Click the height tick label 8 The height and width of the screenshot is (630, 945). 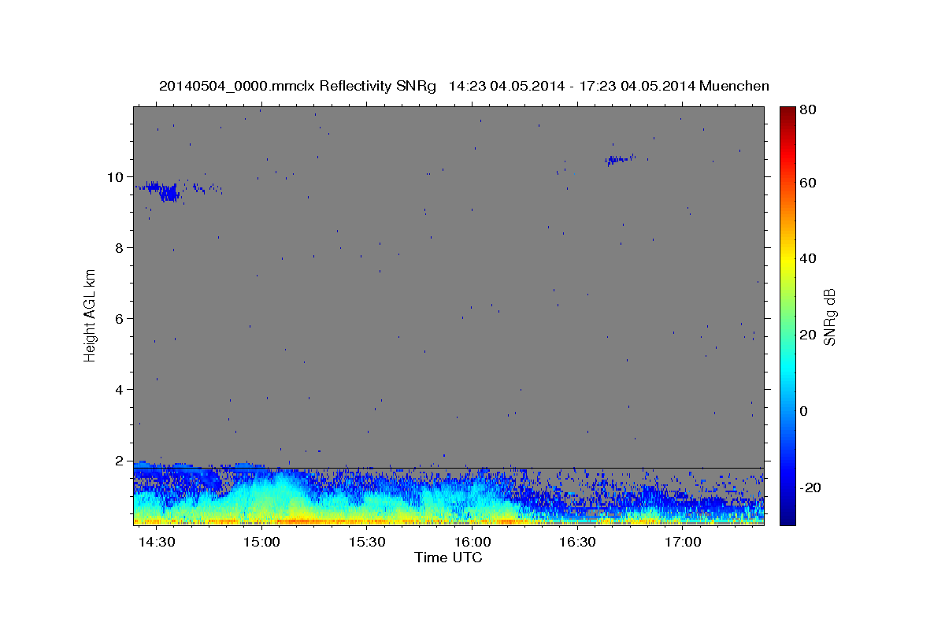pyautogui.click(x=120, y=247)
